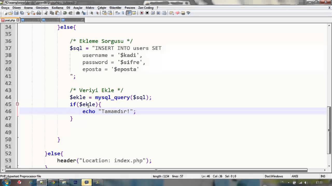Switch to the last document tab
Viewport: 332px width, 186px height.
(x=73, y=20)
